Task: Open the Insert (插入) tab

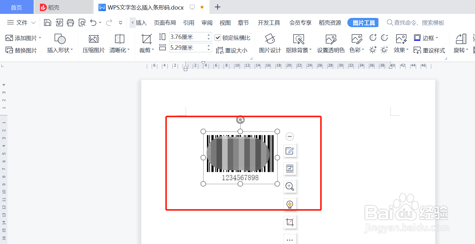Action: pos(141,23)
